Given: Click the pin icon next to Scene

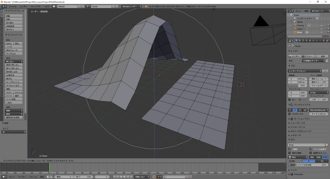Looking at the screenshot, I should point(289,46).
